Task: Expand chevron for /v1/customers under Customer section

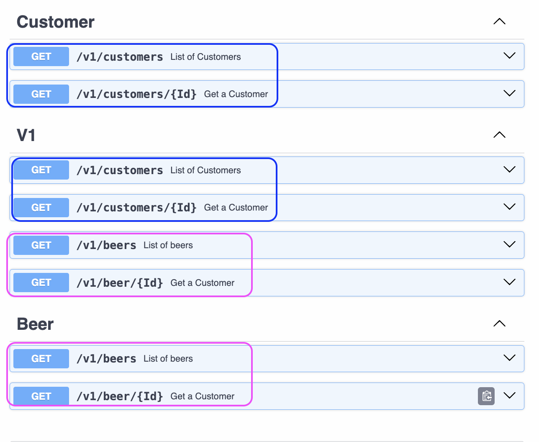Action: tap(509, 56)
